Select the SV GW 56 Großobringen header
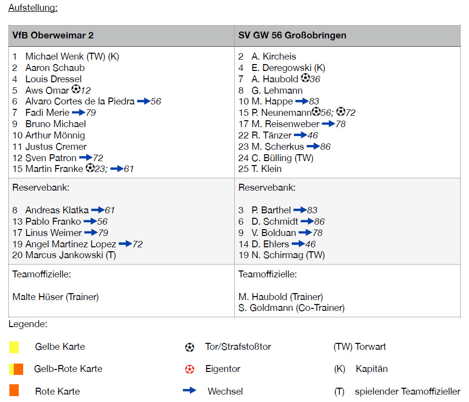This screenshot has height=402, width=469. click(x=292, y=35)
